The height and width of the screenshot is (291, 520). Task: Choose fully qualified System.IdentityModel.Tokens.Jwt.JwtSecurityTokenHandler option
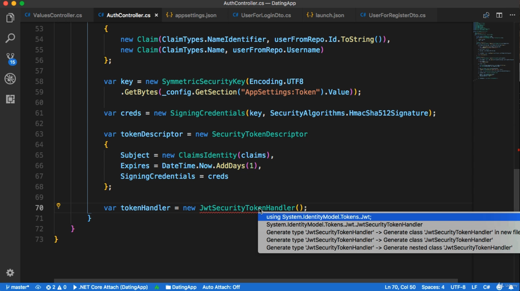[389, 225]
